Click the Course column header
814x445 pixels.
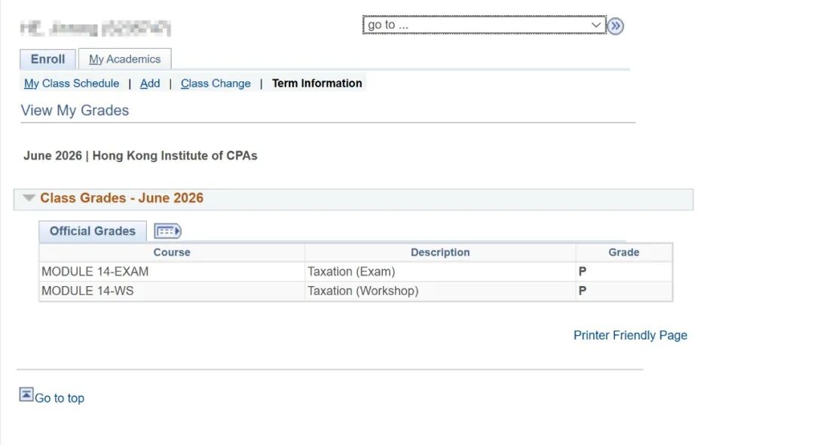click(172, 252)
